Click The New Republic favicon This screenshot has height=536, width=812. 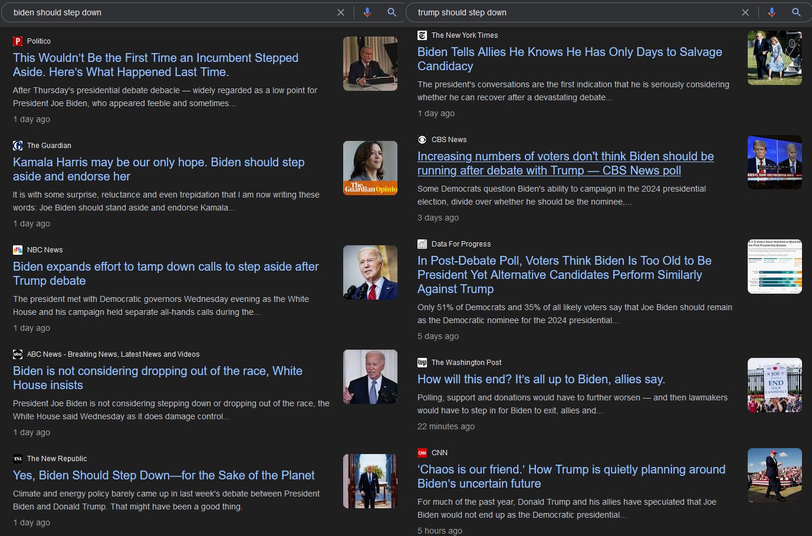click(18, 459)
